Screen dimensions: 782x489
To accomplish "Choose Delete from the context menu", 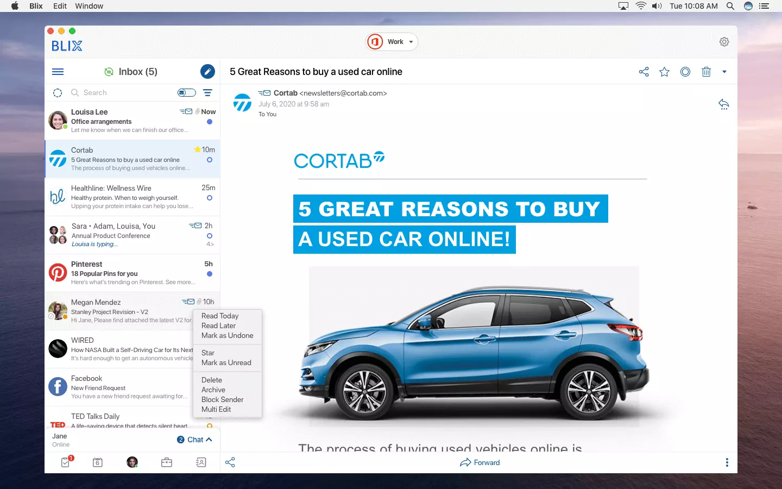I will tap(212, 380).
